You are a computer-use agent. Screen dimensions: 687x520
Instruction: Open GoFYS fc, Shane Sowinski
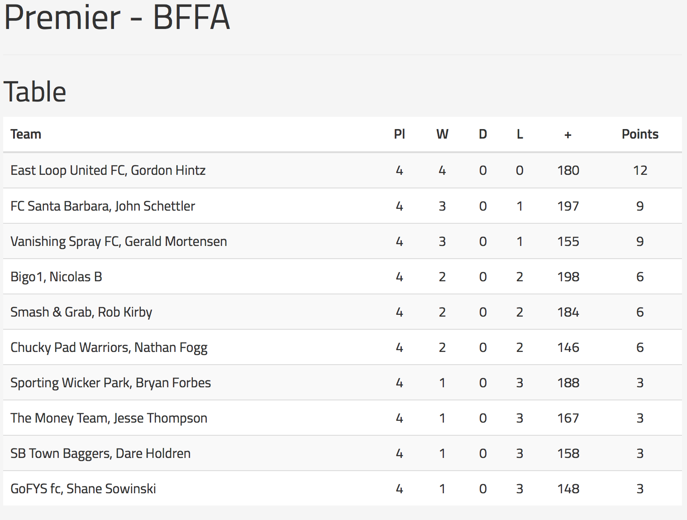point(83,489)
